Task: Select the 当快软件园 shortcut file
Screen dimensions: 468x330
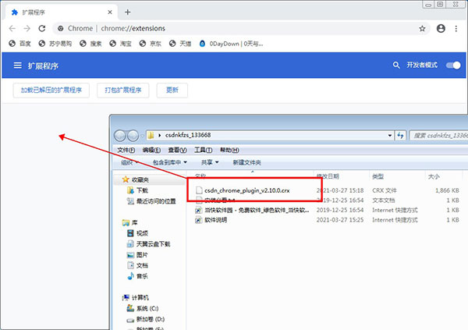Action: pyautogui.click(x=253, y=210)
